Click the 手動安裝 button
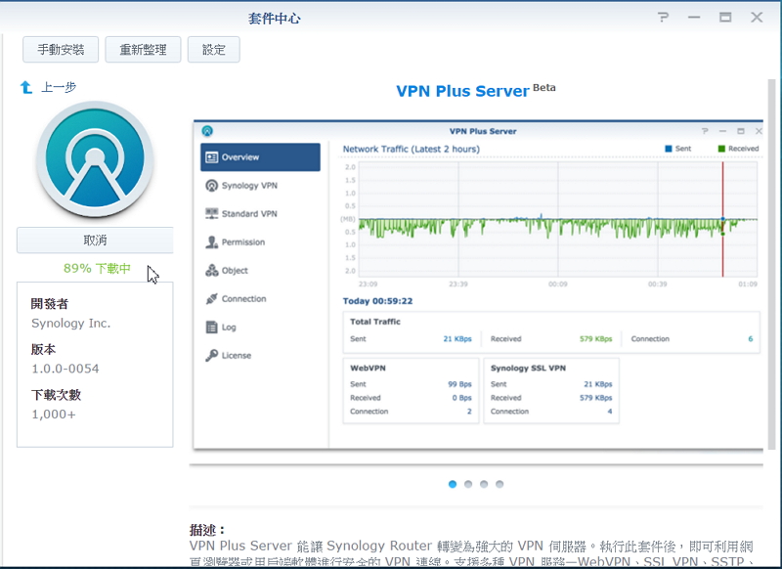Screen dimensions: 782x569 click(61, 49)
